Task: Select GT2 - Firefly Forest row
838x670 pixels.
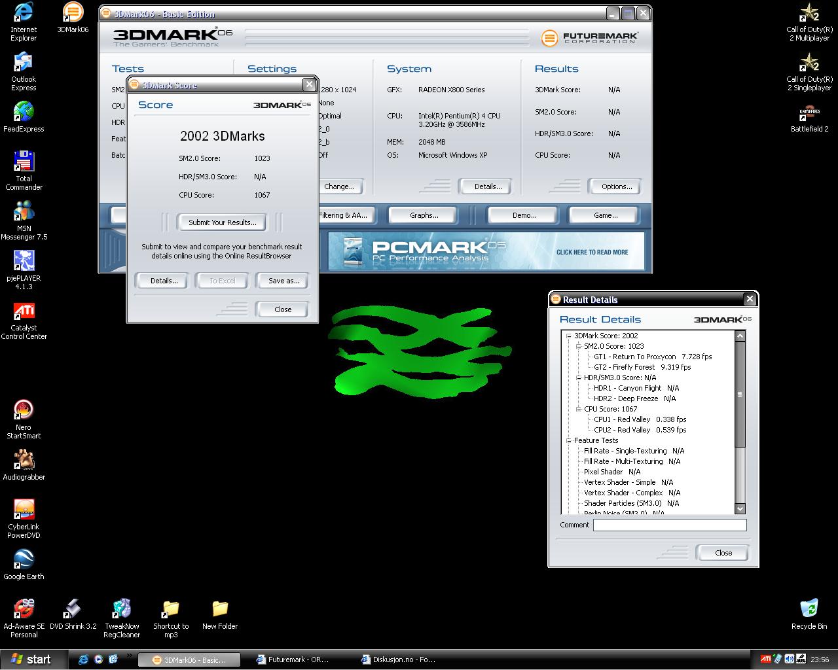Action: (x=642, y=367)
